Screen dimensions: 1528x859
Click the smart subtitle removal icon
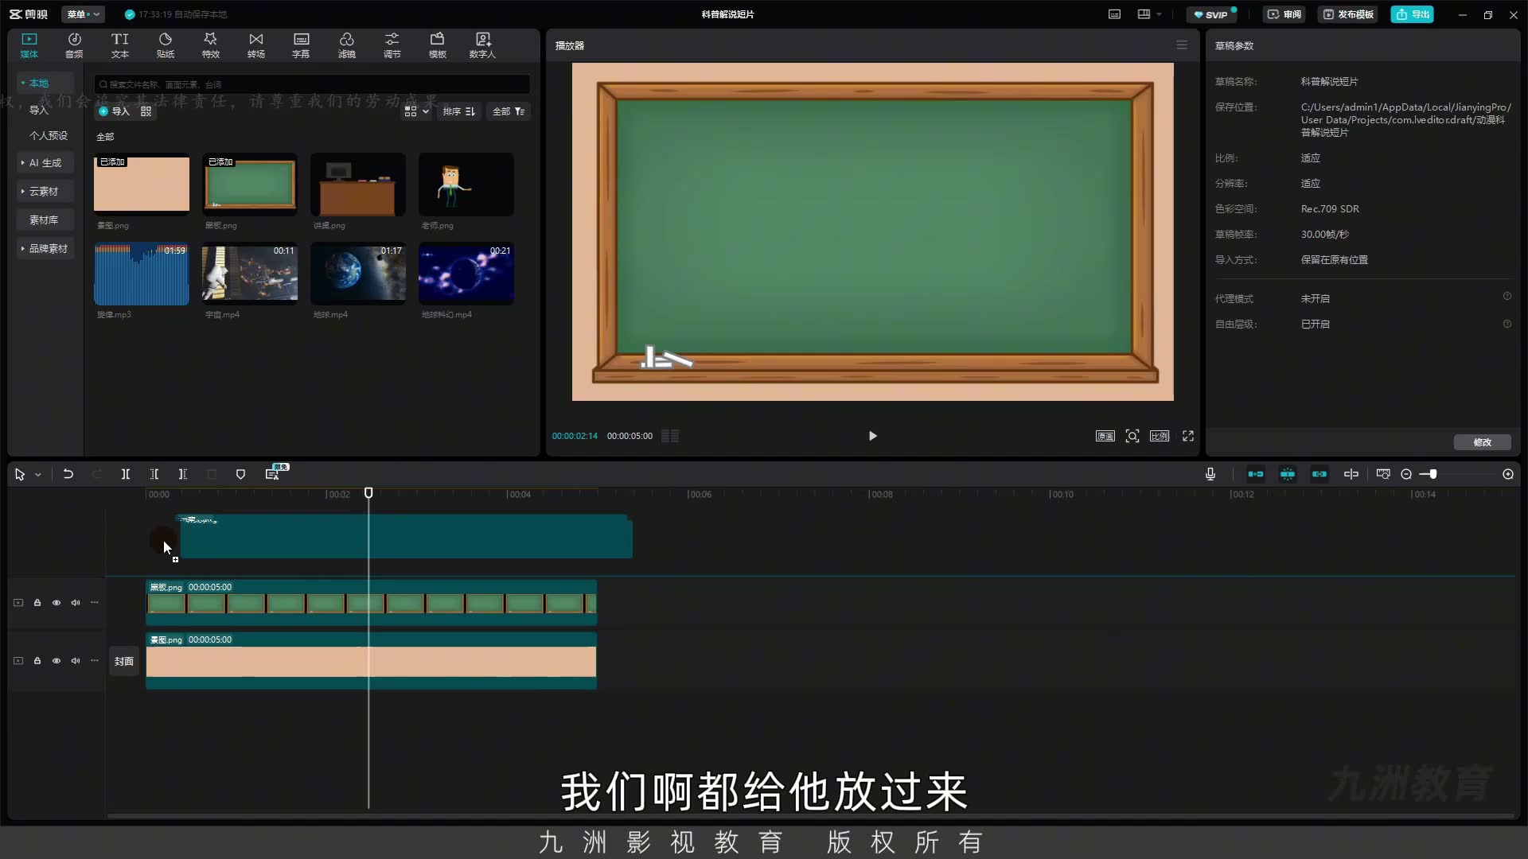click(x=272, y=474)
